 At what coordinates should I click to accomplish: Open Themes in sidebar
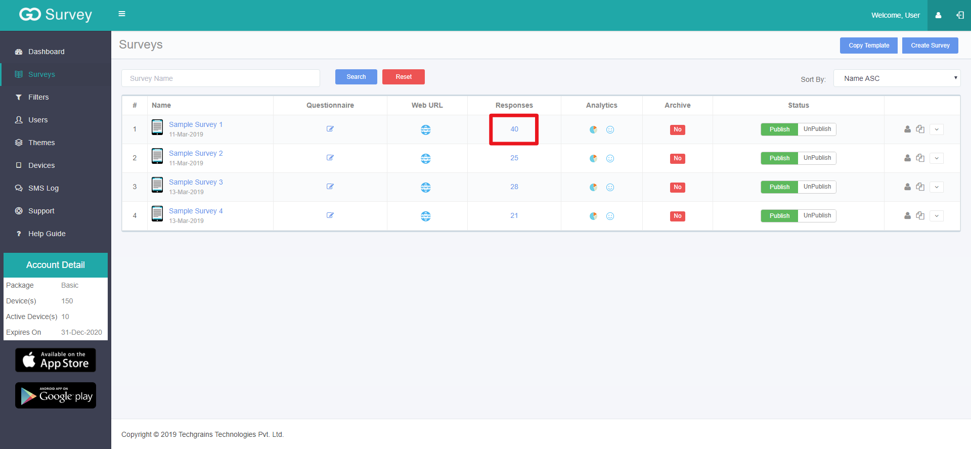pos(56,143)
